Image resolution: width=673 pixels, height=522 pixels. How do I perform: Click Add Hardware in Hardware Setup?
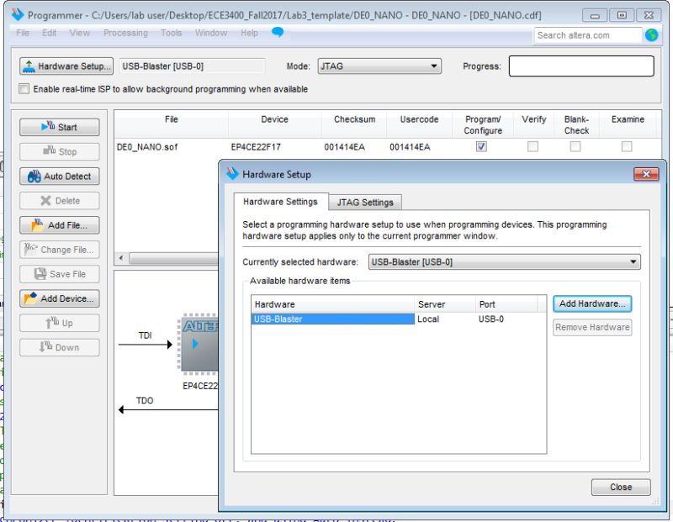click(x=592, y=303)
